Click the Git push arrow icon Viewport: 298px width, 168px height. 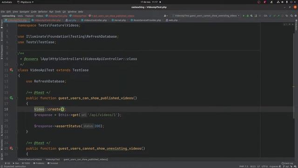coord(278,16)
